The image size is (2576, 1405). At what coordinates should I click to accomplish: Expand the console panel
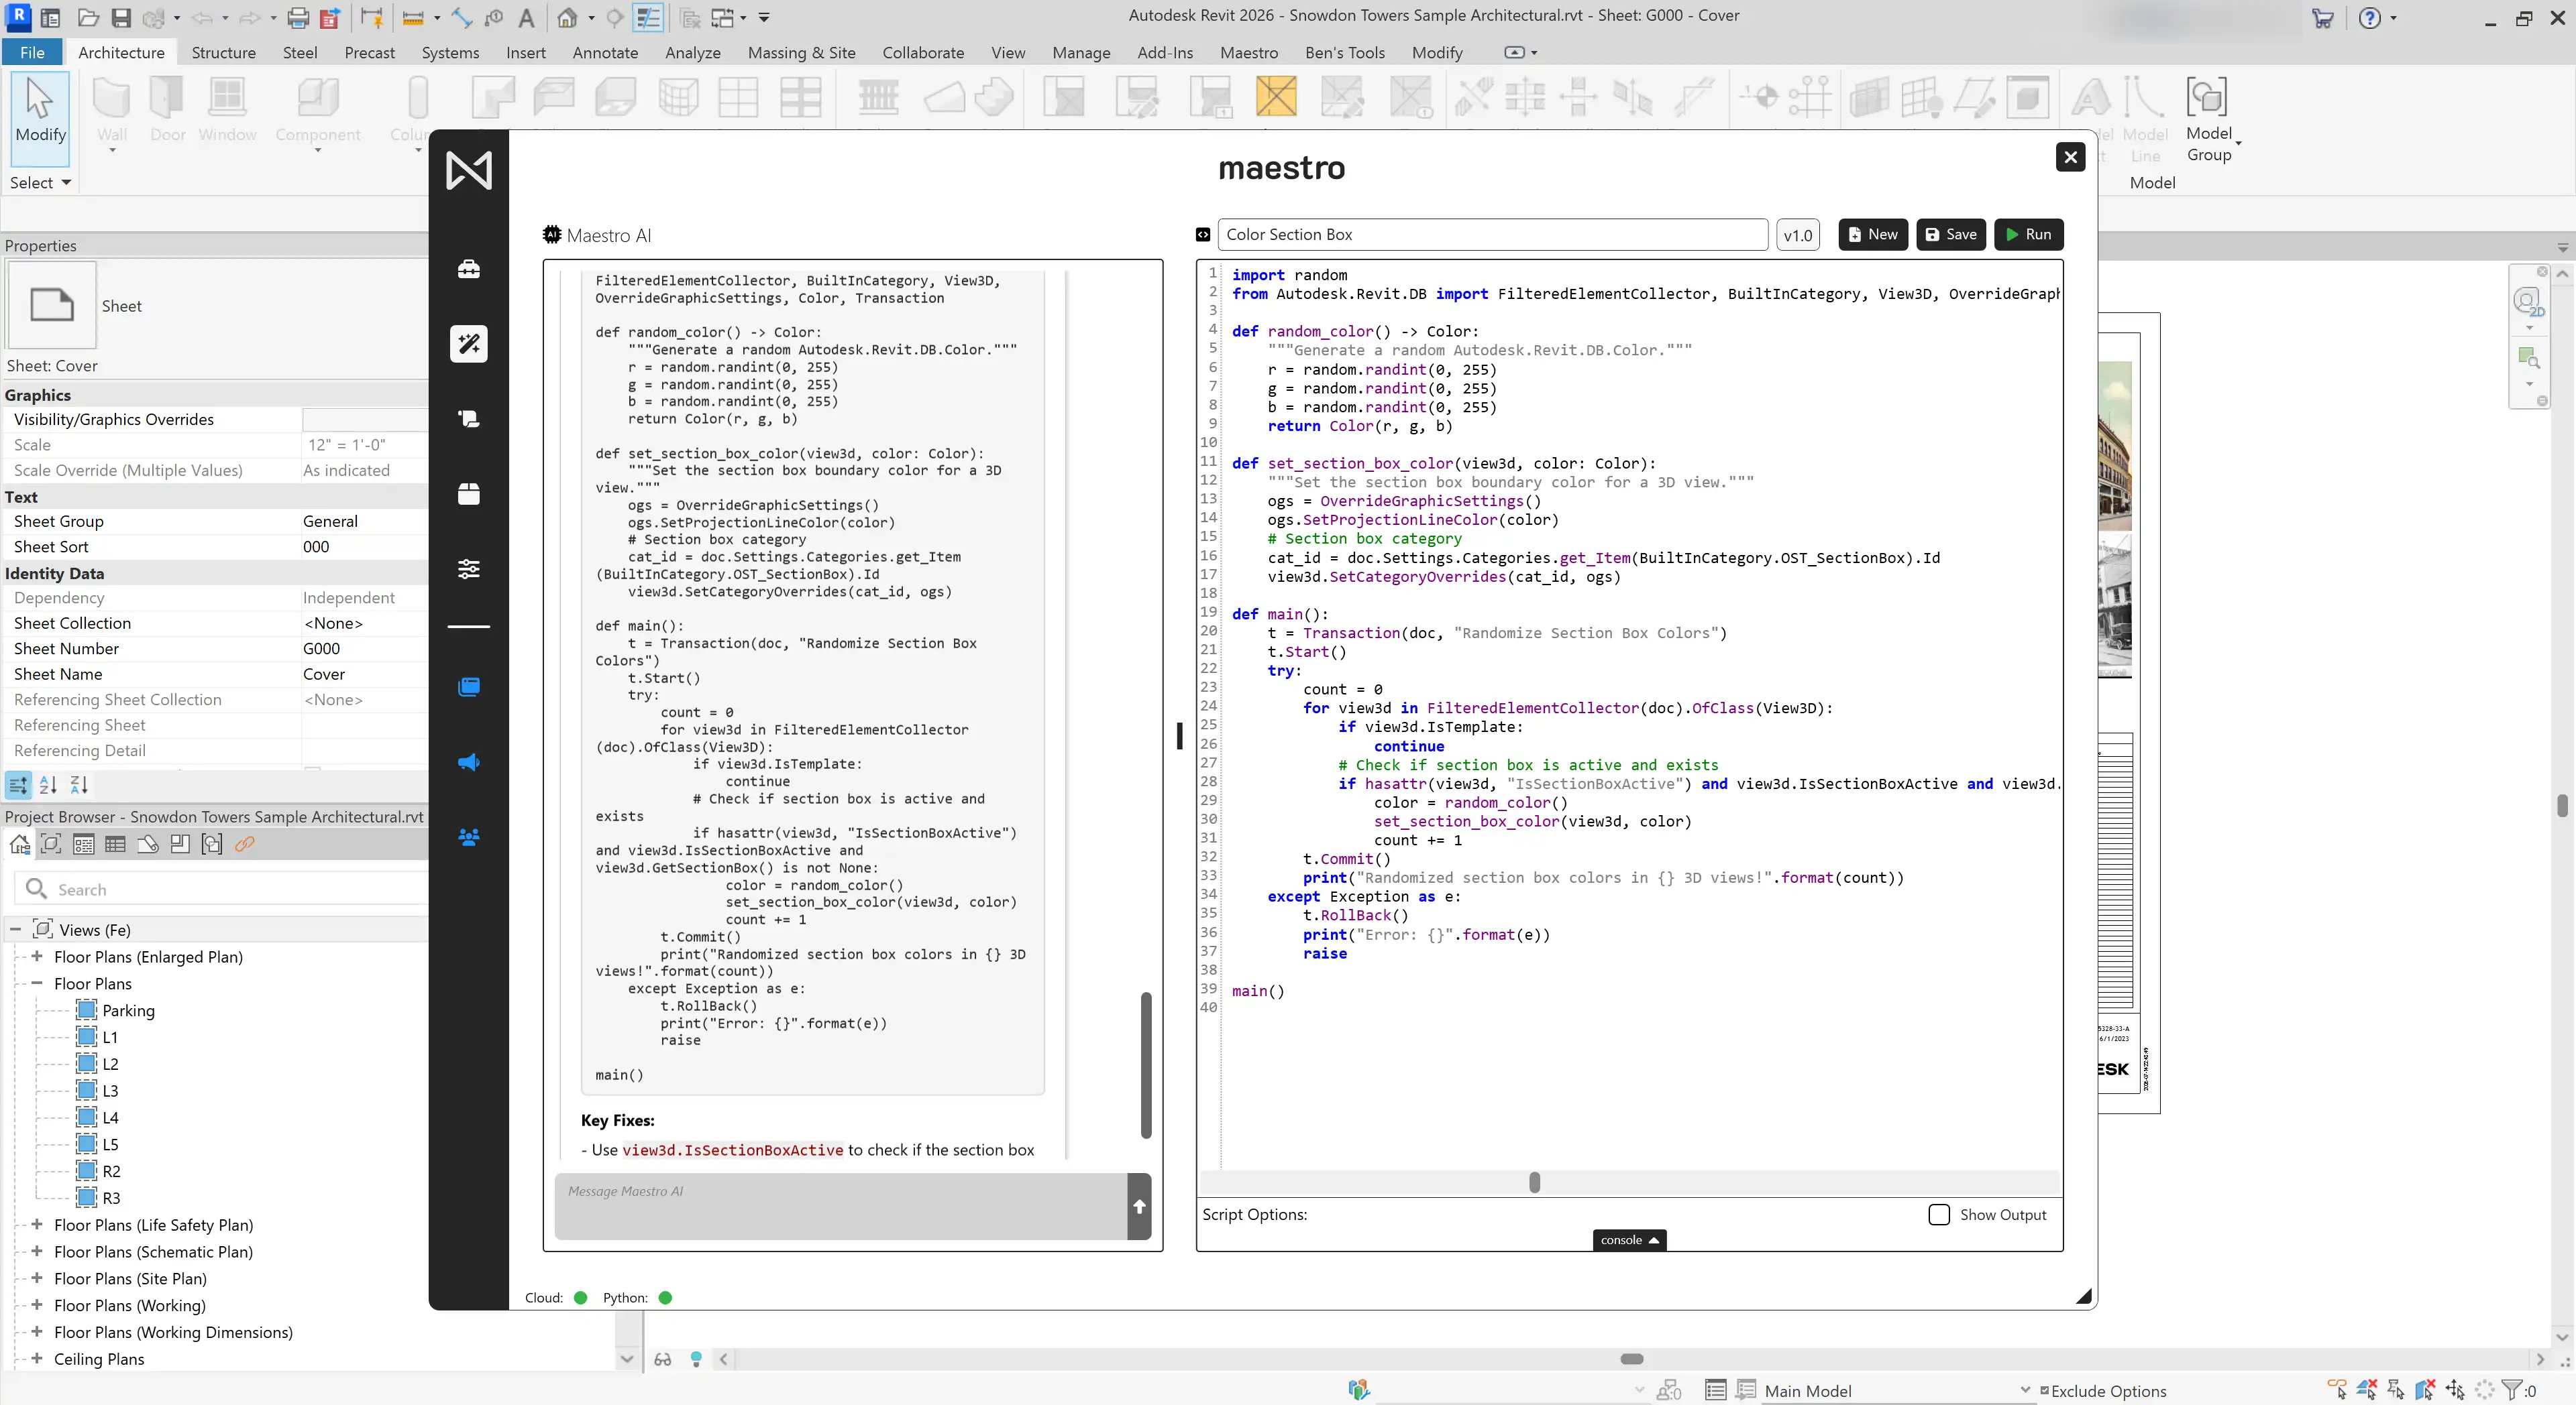1629,1240
